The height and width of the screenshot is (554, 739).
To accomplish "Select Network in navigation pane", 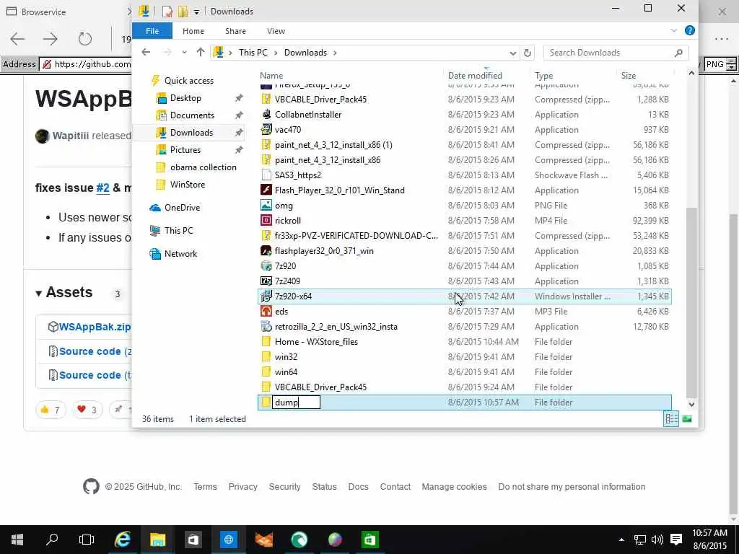I will click(180, 254).
